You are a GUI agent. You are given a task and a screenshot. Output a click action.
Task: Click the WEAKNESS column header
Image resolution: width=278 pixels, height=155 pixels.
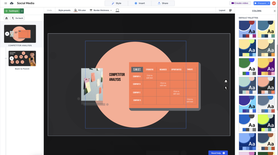(163, 70)
